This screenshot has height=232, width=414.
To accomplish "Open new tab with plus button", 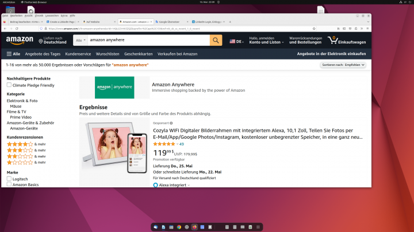I will point(230,22).
